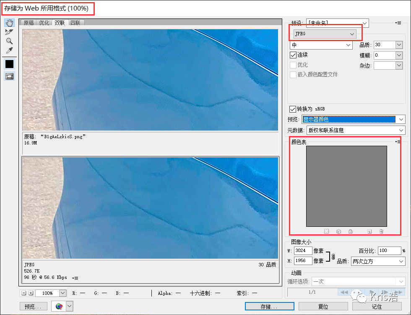Select the Slice Select tool
The height and width of the screenshot is (315, 411).
(x=9, y=31)
